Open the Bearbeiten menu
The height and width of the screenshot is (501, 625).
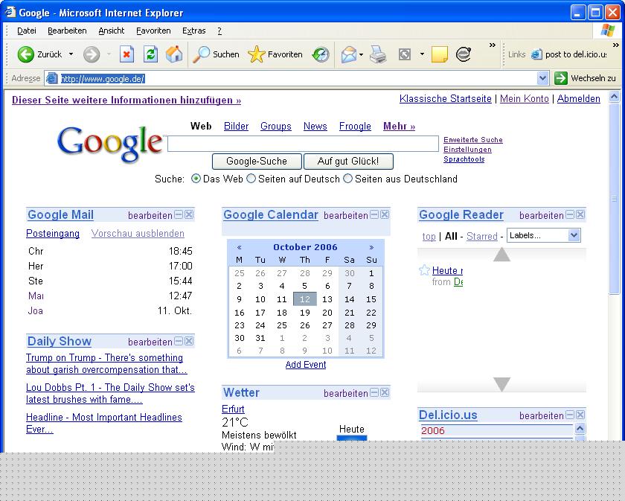point(67,31)
